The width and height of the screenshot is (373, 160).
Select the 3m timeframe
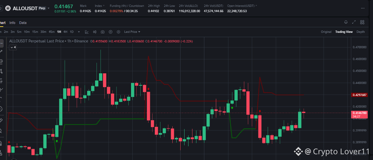click(x=13, y=32)
